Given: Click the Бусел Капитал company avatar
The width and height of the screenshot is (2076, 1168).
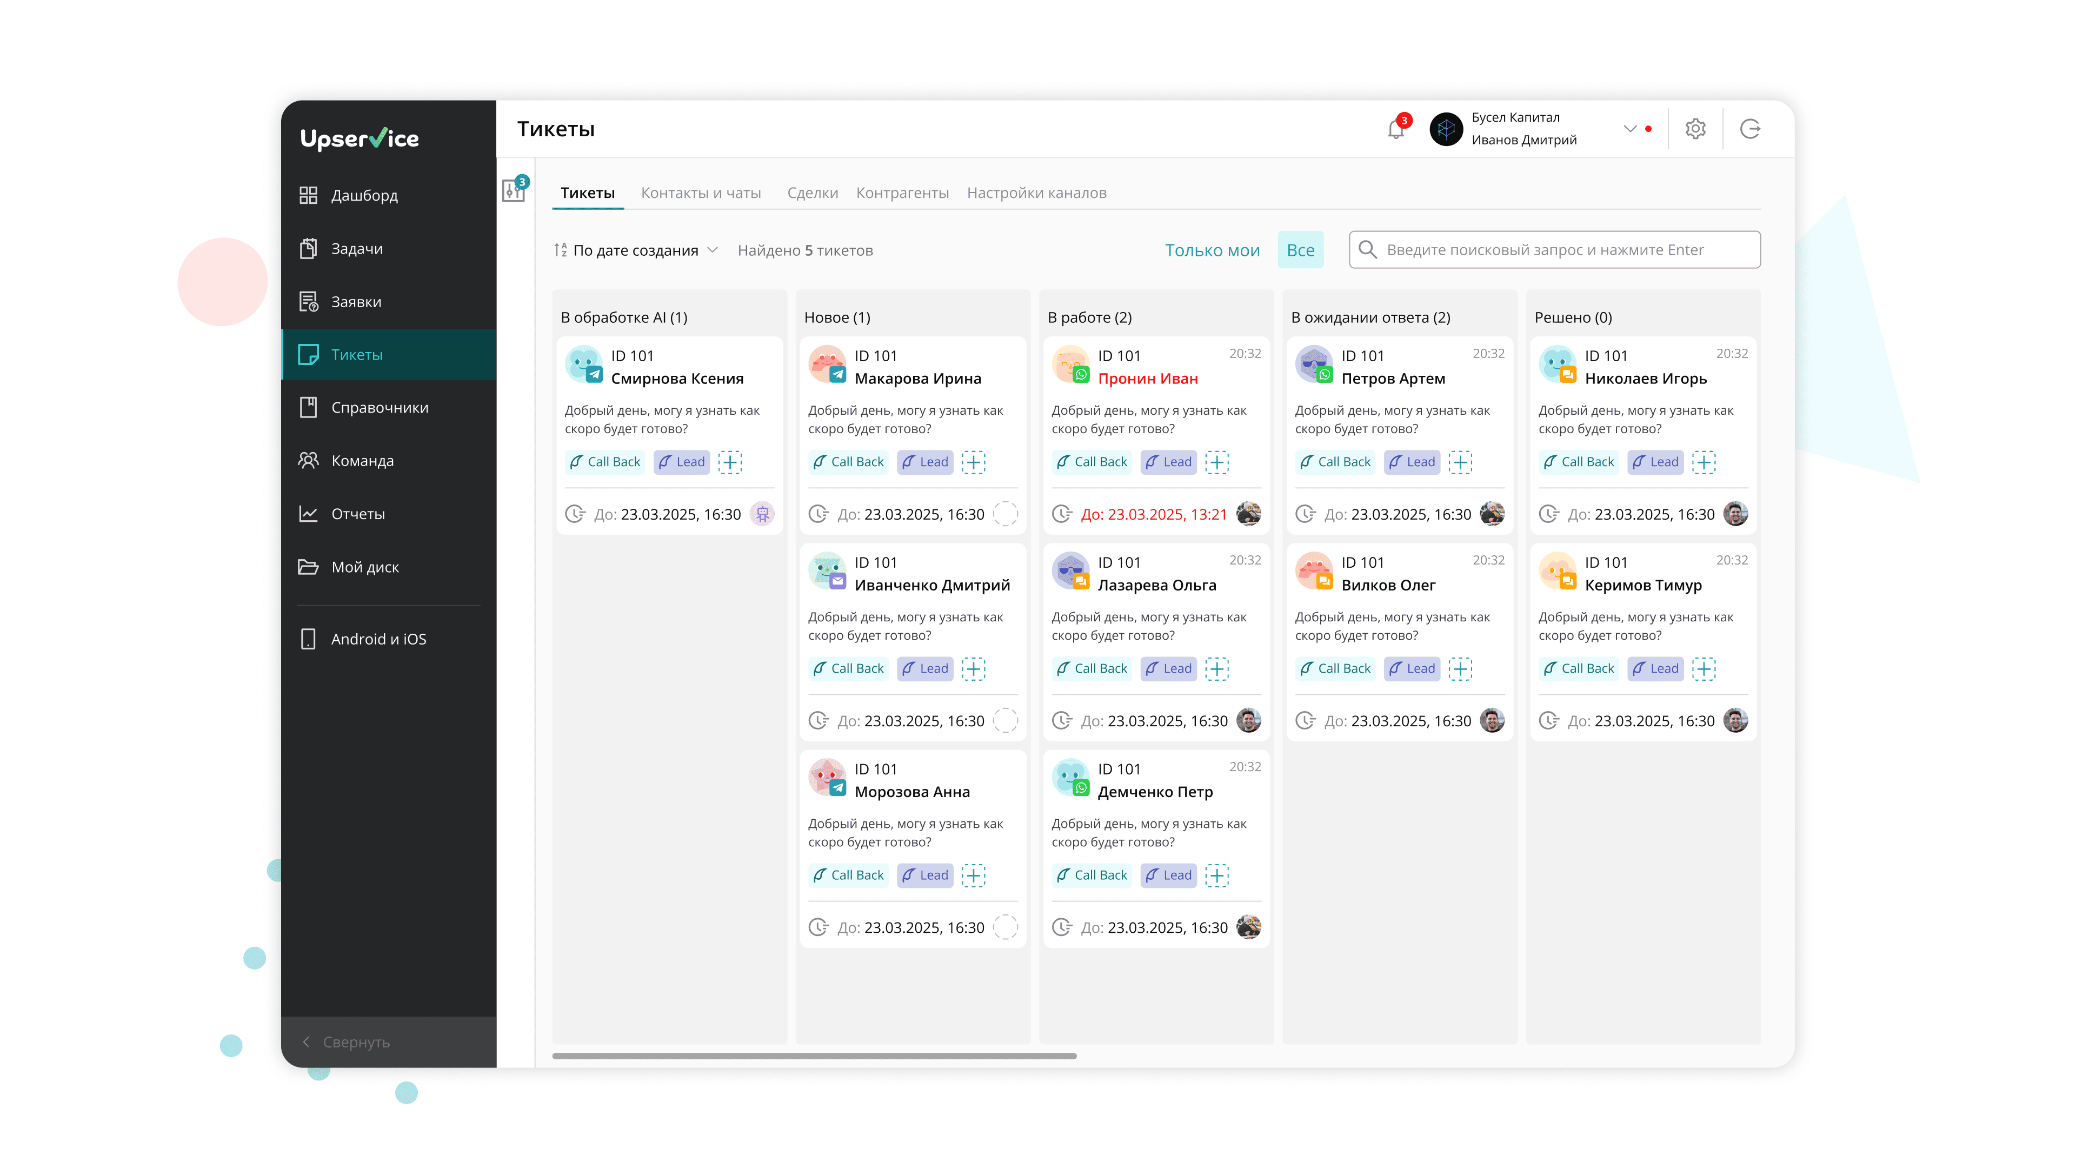Looking at the screenshot, I should (1446, 129).
